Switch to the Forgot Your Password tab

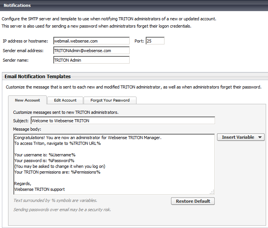click(110, 100)
